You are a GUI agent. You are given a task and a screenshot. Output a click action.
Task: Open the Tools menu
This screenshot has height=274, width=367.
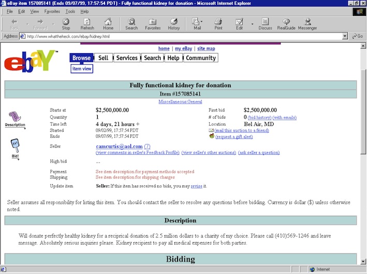point(70,11)
